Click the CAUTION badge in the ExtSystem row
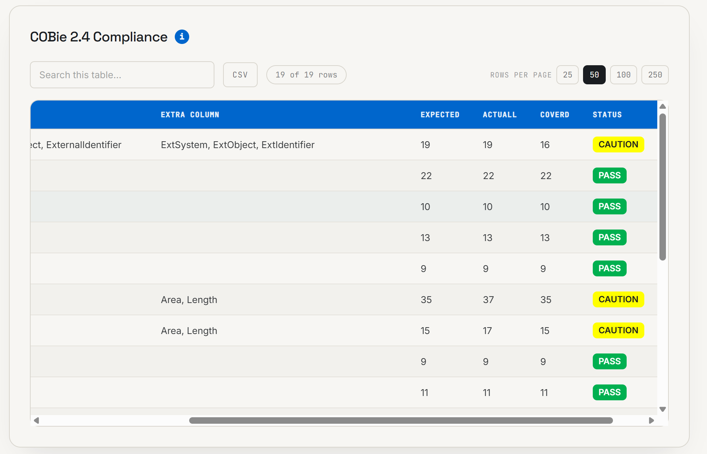This screenshot has width=707, height=454. click(618, 144)
